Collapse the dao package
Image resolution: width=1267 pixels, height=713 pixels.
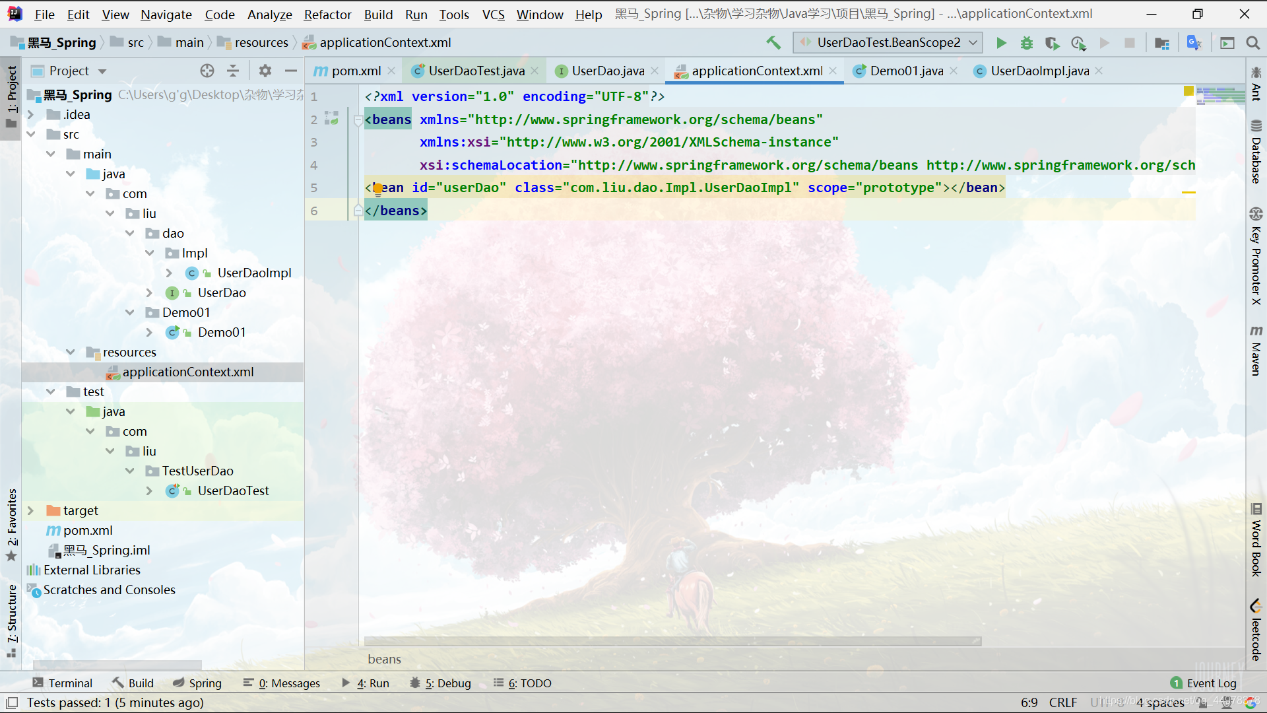click(130, 233)
